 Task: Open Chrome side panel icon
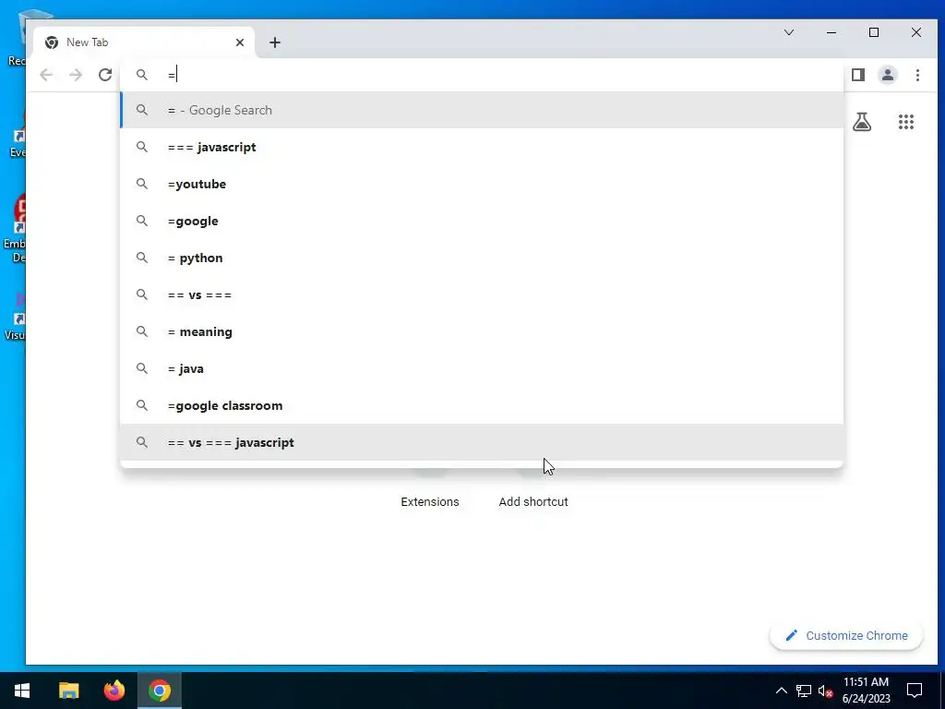click(x=858, y=75)
